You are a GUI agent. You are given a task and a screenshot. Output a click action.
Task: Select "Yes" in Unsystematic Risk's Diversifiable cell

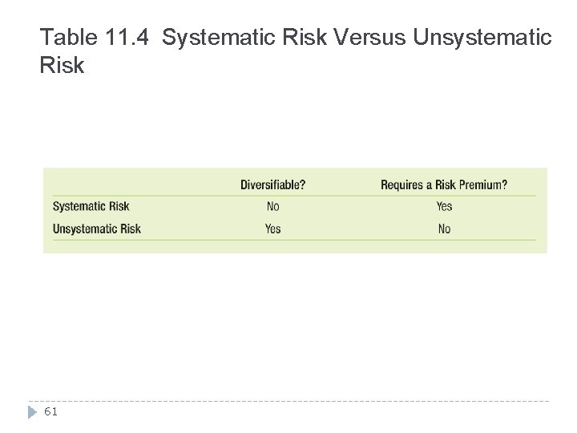coord(272,229)
